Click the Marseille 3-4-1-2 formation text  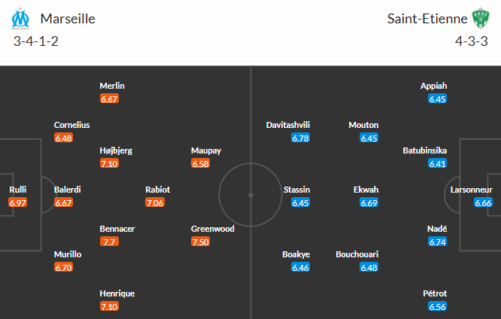[x=36, y=41]
